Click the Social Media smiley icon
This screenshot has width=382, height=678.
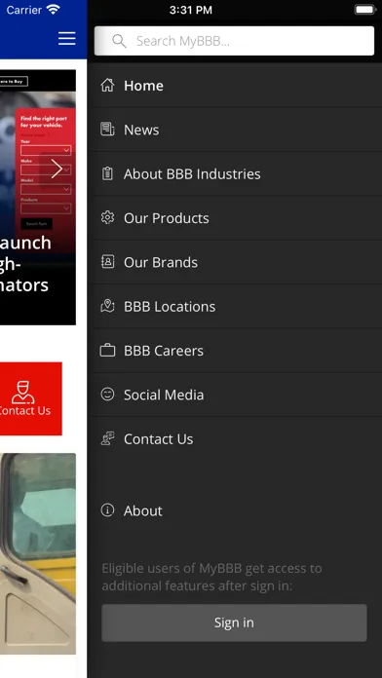pyautogui.click(x=107, y=394)
